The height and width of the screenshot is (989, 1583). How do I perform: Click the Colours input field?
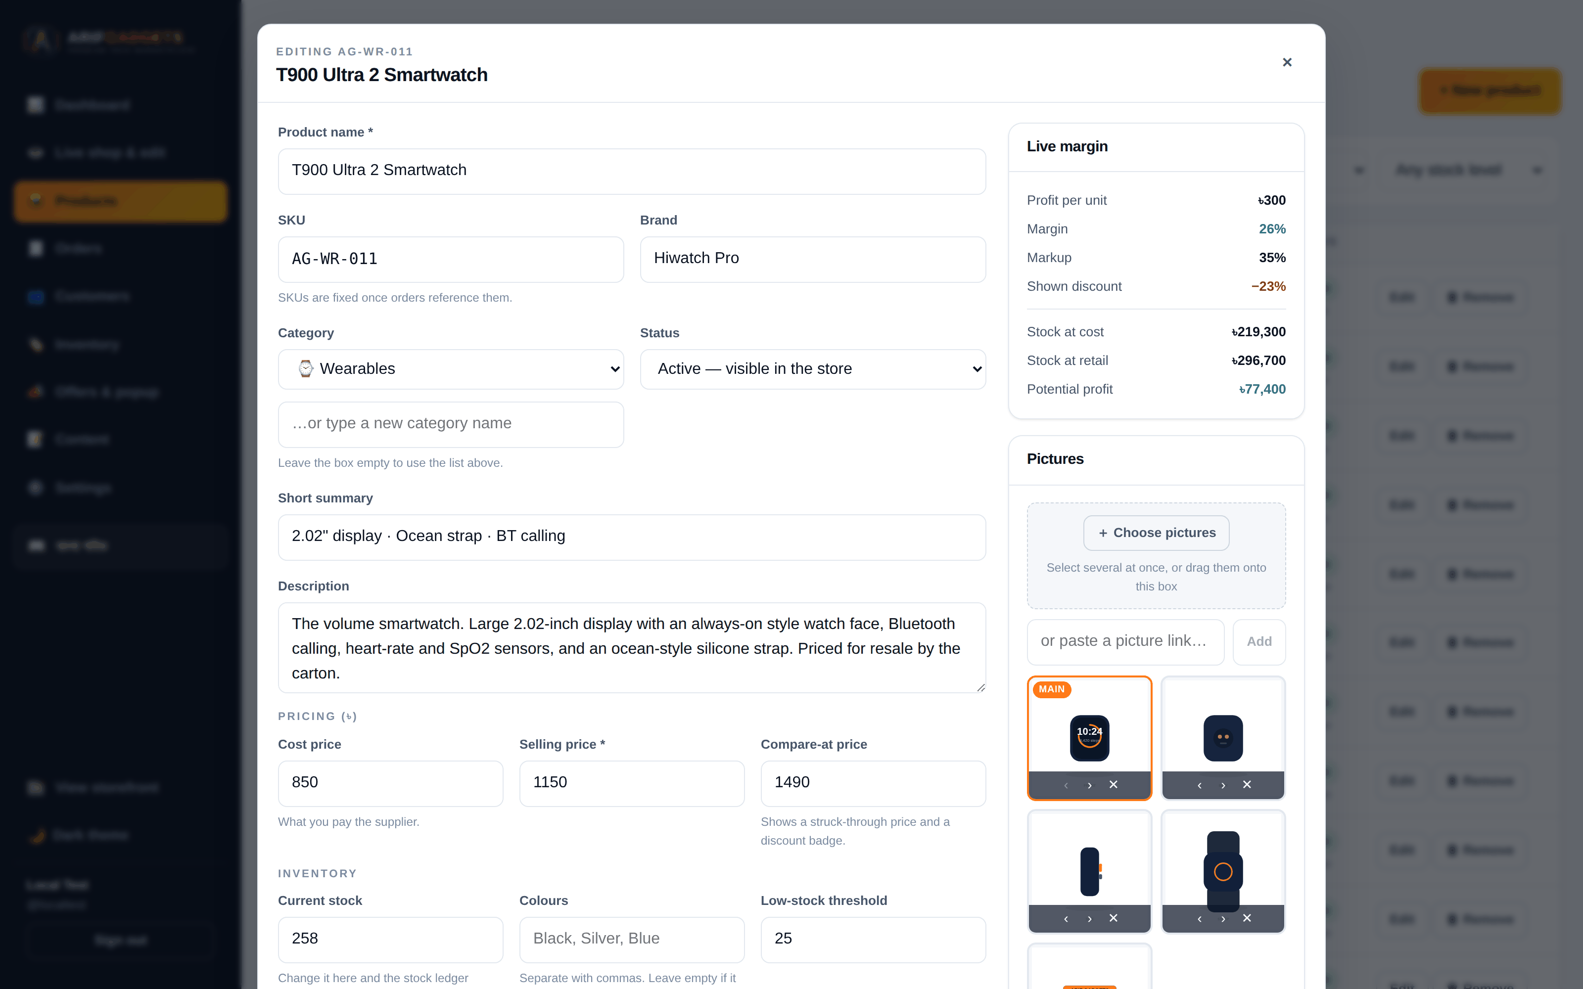(x=632, y=939)
